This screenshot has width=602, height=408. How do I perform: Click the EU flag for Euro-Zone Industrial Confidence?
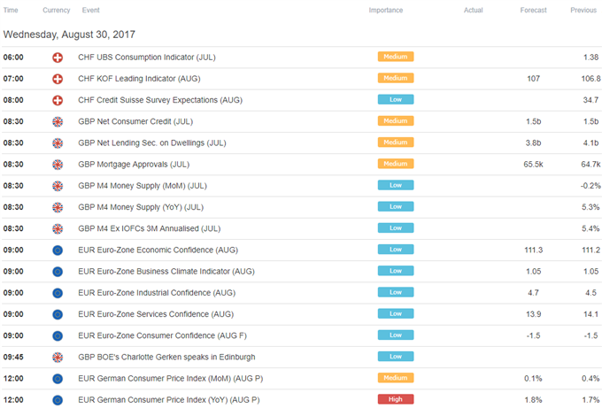(x=58, y=293)
